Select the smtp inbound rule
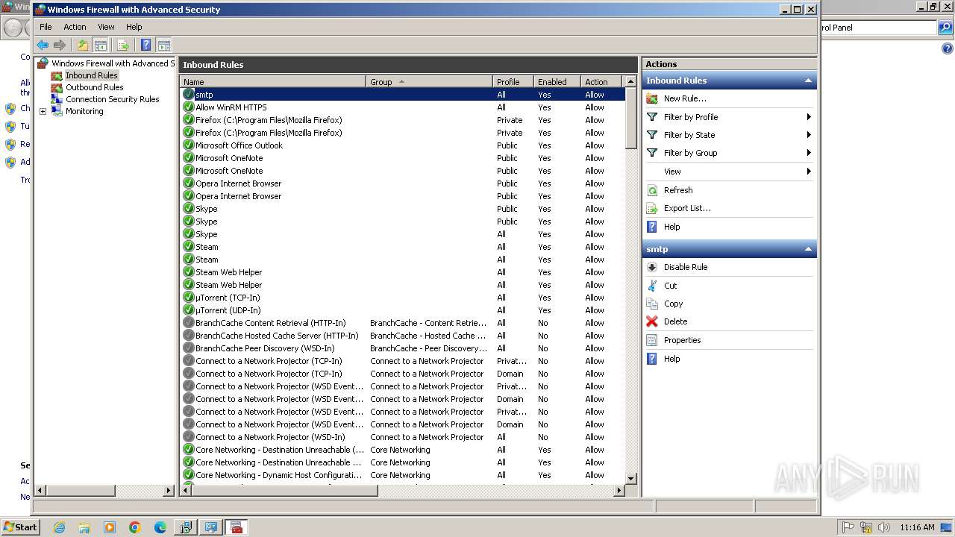 click(x=402, y=95)
